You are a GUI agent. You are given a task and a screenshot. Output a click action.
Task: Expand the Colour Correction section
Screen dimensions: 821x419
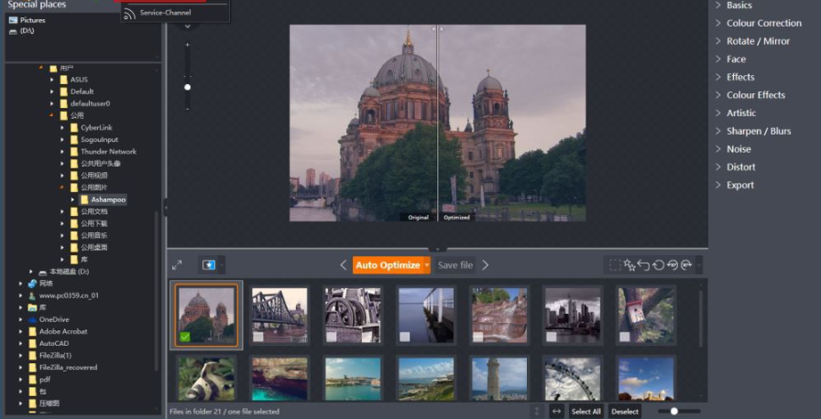point(763,23)
